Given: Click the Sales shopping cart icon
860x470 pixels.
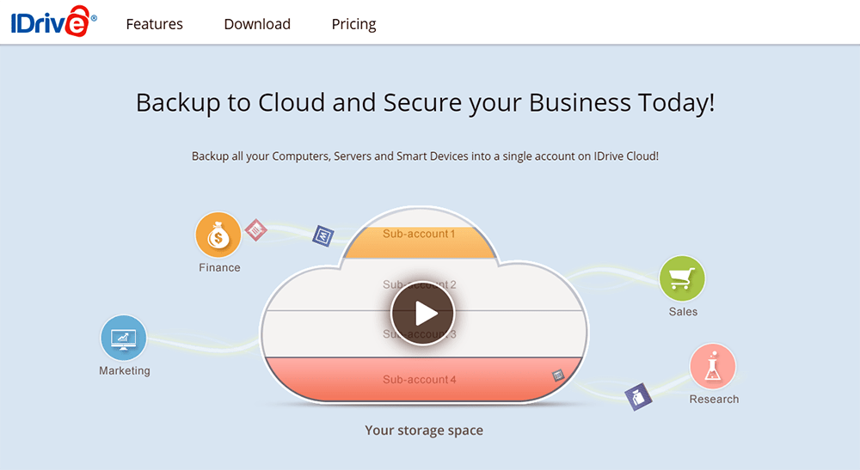Looking at the screenshot, I should pyautogui.click(x=682, y=278).
